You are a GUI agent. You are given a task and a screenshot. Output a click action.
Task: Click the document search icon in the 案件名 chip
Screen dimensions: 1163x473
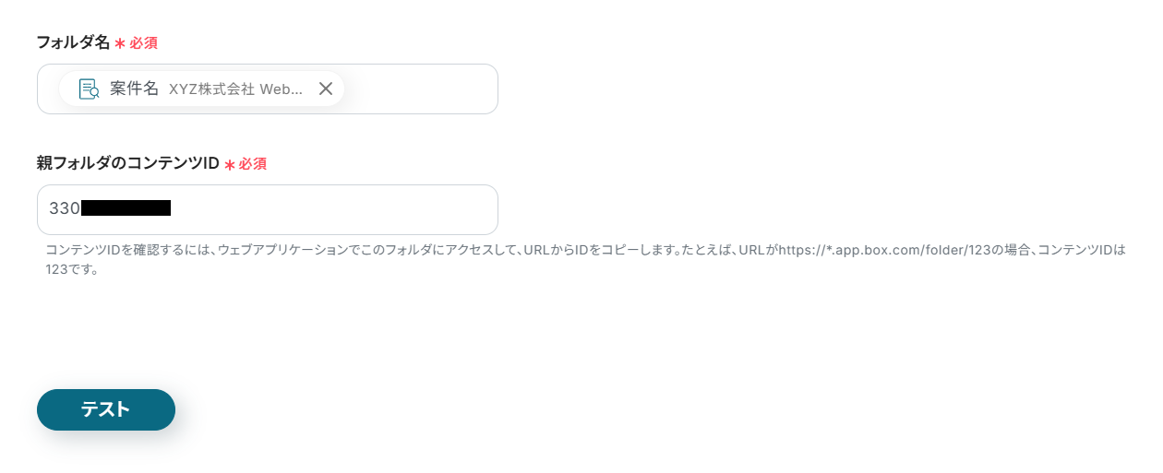89,89
